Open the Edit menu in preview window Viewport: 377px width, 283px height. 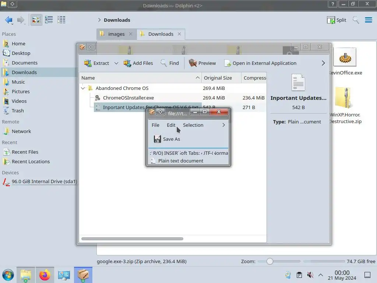tap(171, 125)
